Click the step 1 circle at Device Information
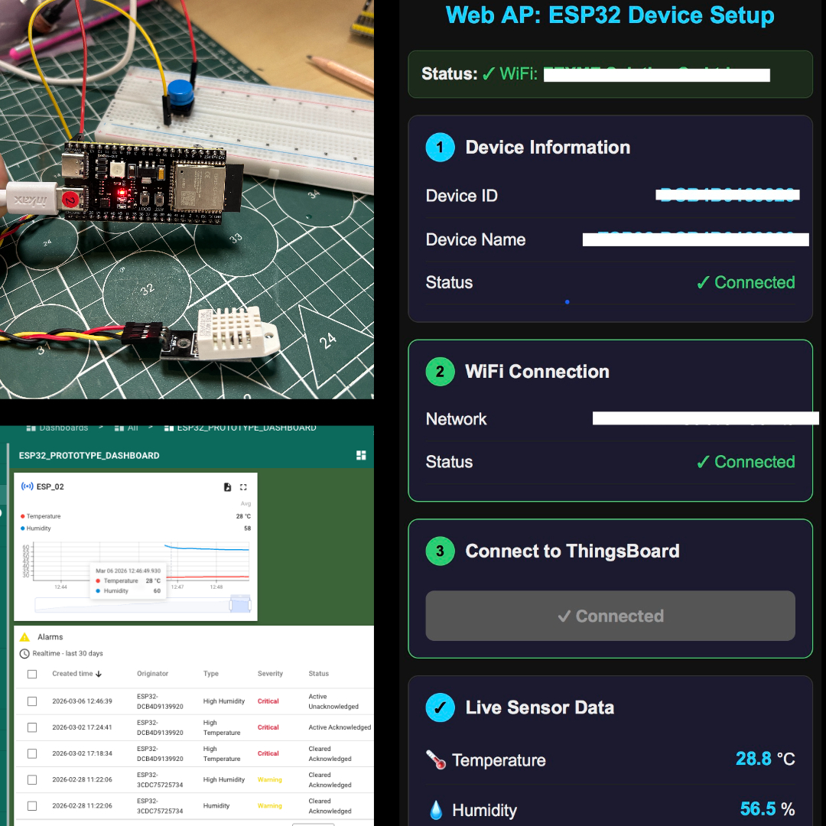 [x=440, y=147]
